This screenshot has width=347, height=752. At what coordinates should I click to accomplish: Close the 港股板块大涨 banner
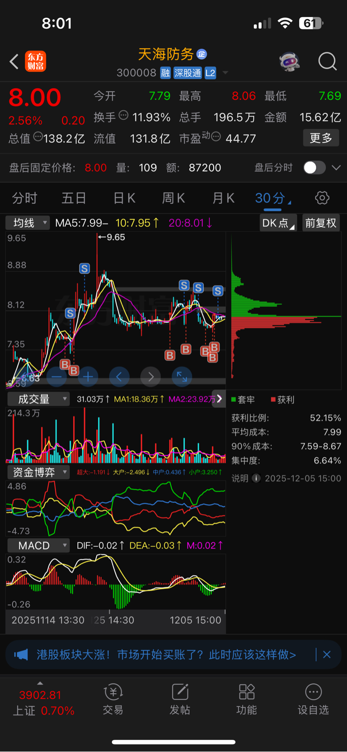(x=327, y=654)
